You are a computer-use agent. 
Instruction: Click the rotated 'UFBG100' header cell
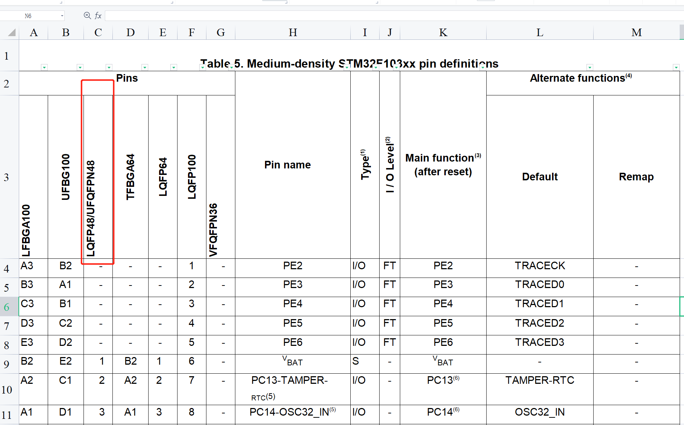pyautogui.click(x=66, y=177)
